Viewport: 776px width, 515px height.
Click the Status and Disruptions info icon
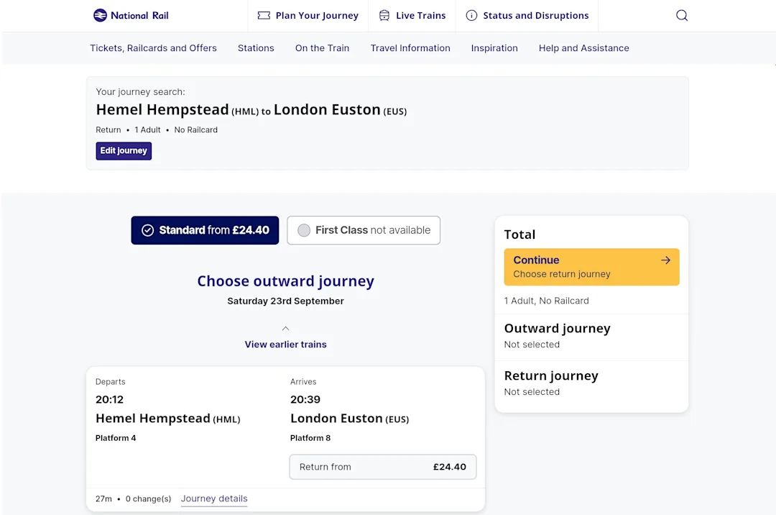click(471, 15)
